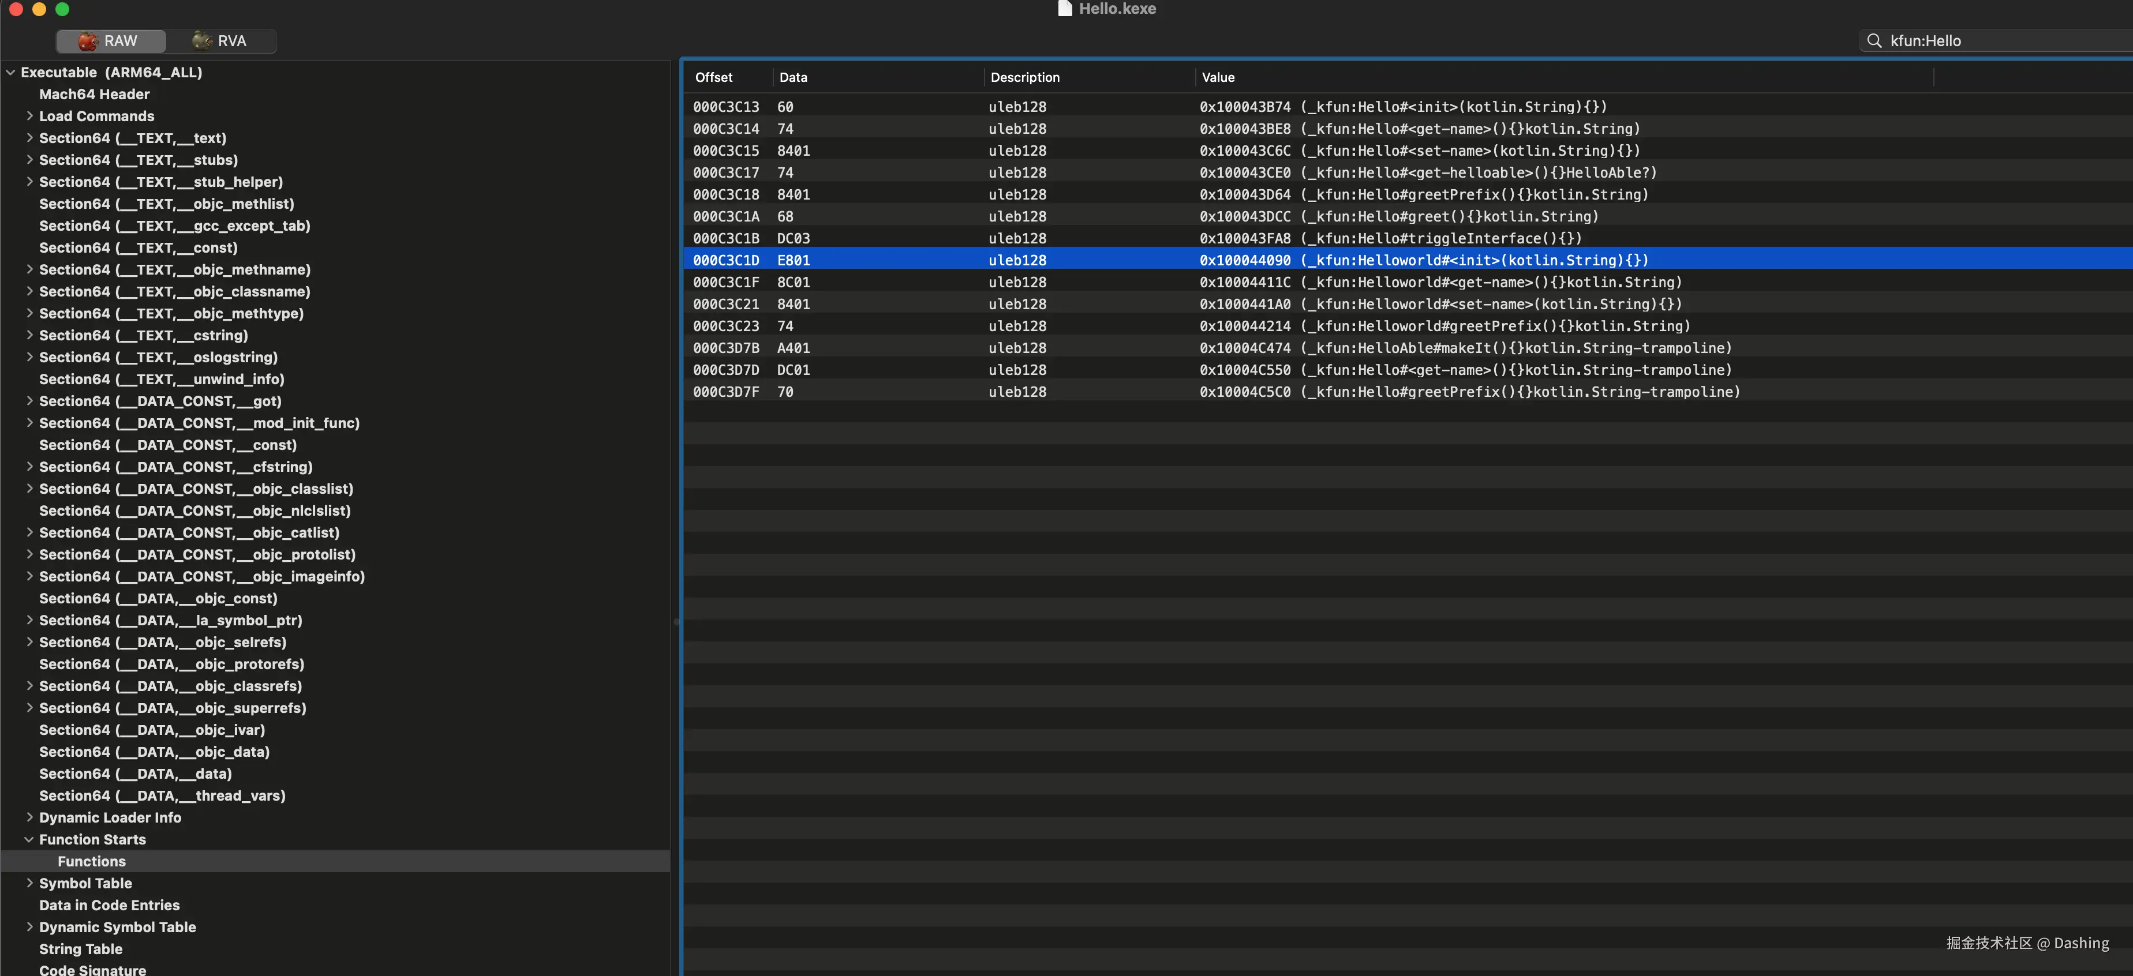Collapse the Function Starts node

[x=30, y=839]
